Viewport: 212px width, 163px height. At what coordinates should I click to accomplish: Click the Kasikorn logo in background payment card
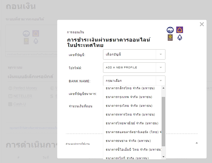(26, 34)
